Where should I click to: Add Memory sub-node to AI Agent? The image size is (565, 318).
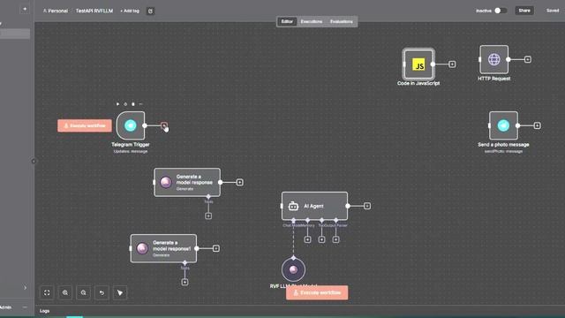click(x=307, y=239)
